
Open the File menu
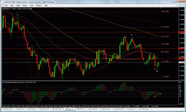(6, 6)
